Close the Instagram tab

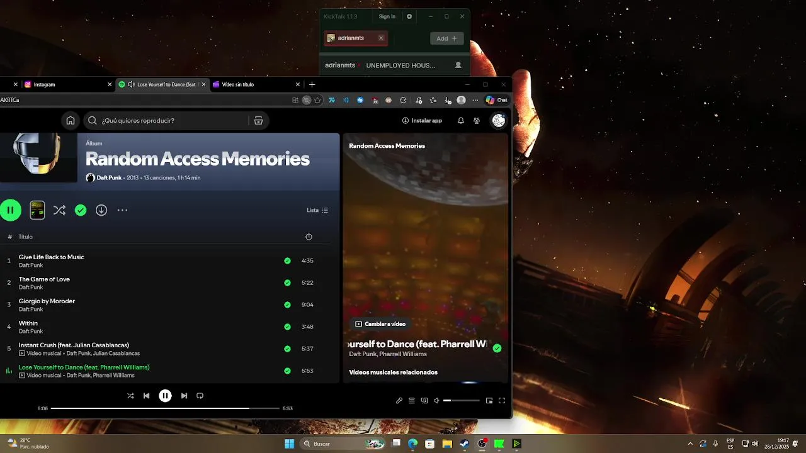[110, 84]
